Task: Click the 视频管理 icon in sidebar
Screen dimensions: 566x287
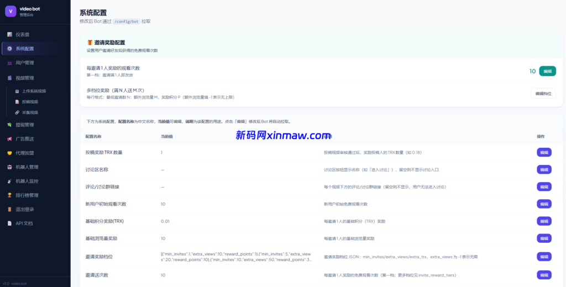Action: pos(10,78)
